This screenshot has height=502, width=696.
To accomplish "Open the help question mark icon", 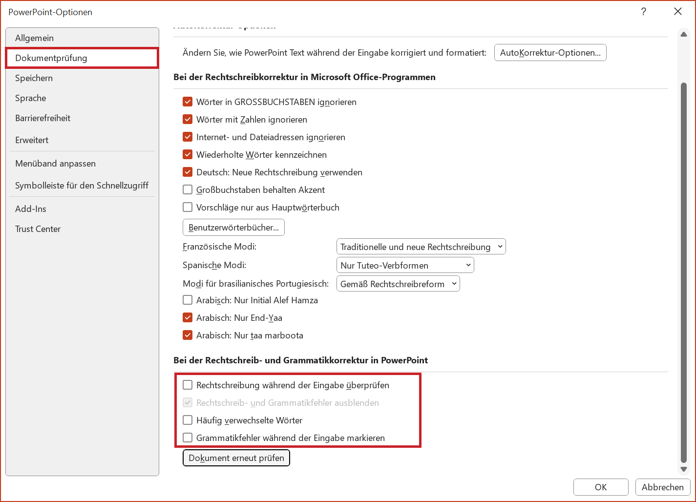I will pyautogui.click(x=644, y=12).
